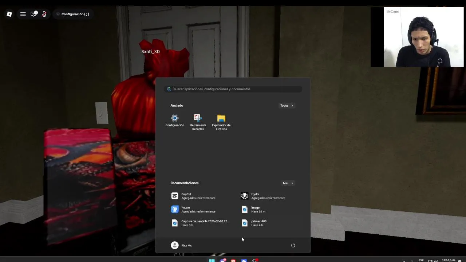Launch Herramienta Recortes

pyautogui.click(x=198, y=122)
